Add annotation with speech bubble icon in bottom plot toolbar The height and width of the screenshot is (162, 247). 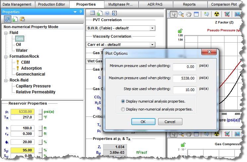tap(206, 134)
